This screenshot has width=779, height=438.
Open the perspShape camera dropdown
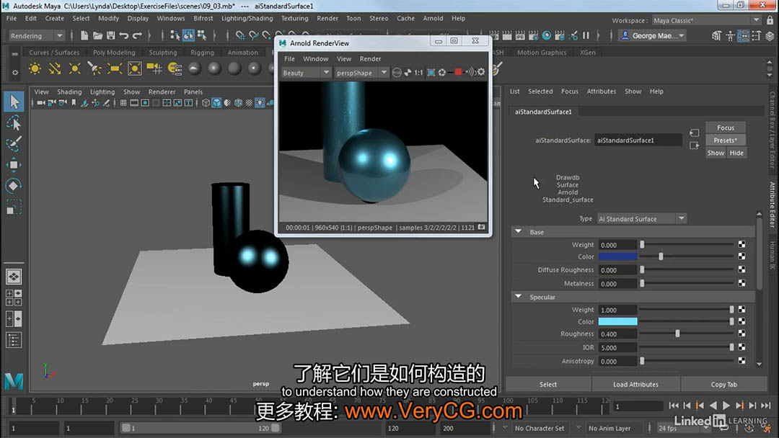click(x=361, y=73)
